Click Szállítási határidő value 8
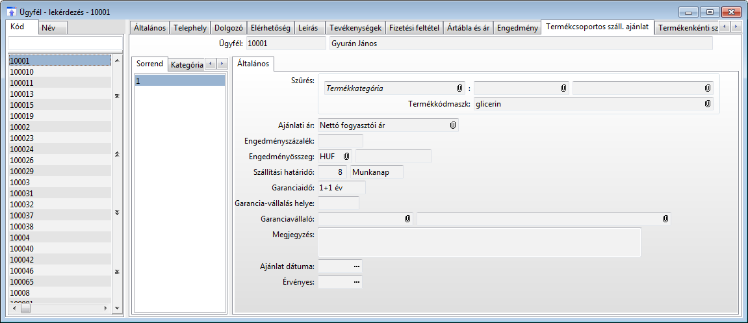 332,172
